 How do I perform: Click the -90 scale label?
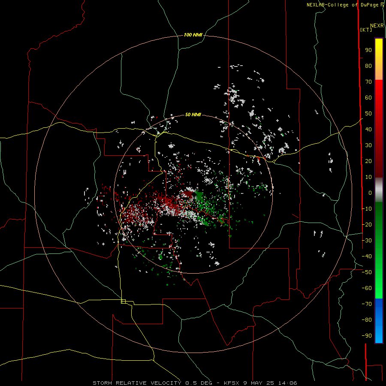pyautogui.click(x=367, y=336)
